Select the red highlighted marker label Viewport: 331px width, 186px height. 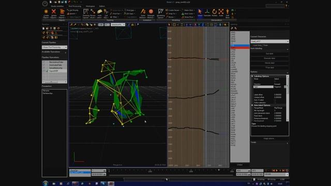click(x=240, y=48)
